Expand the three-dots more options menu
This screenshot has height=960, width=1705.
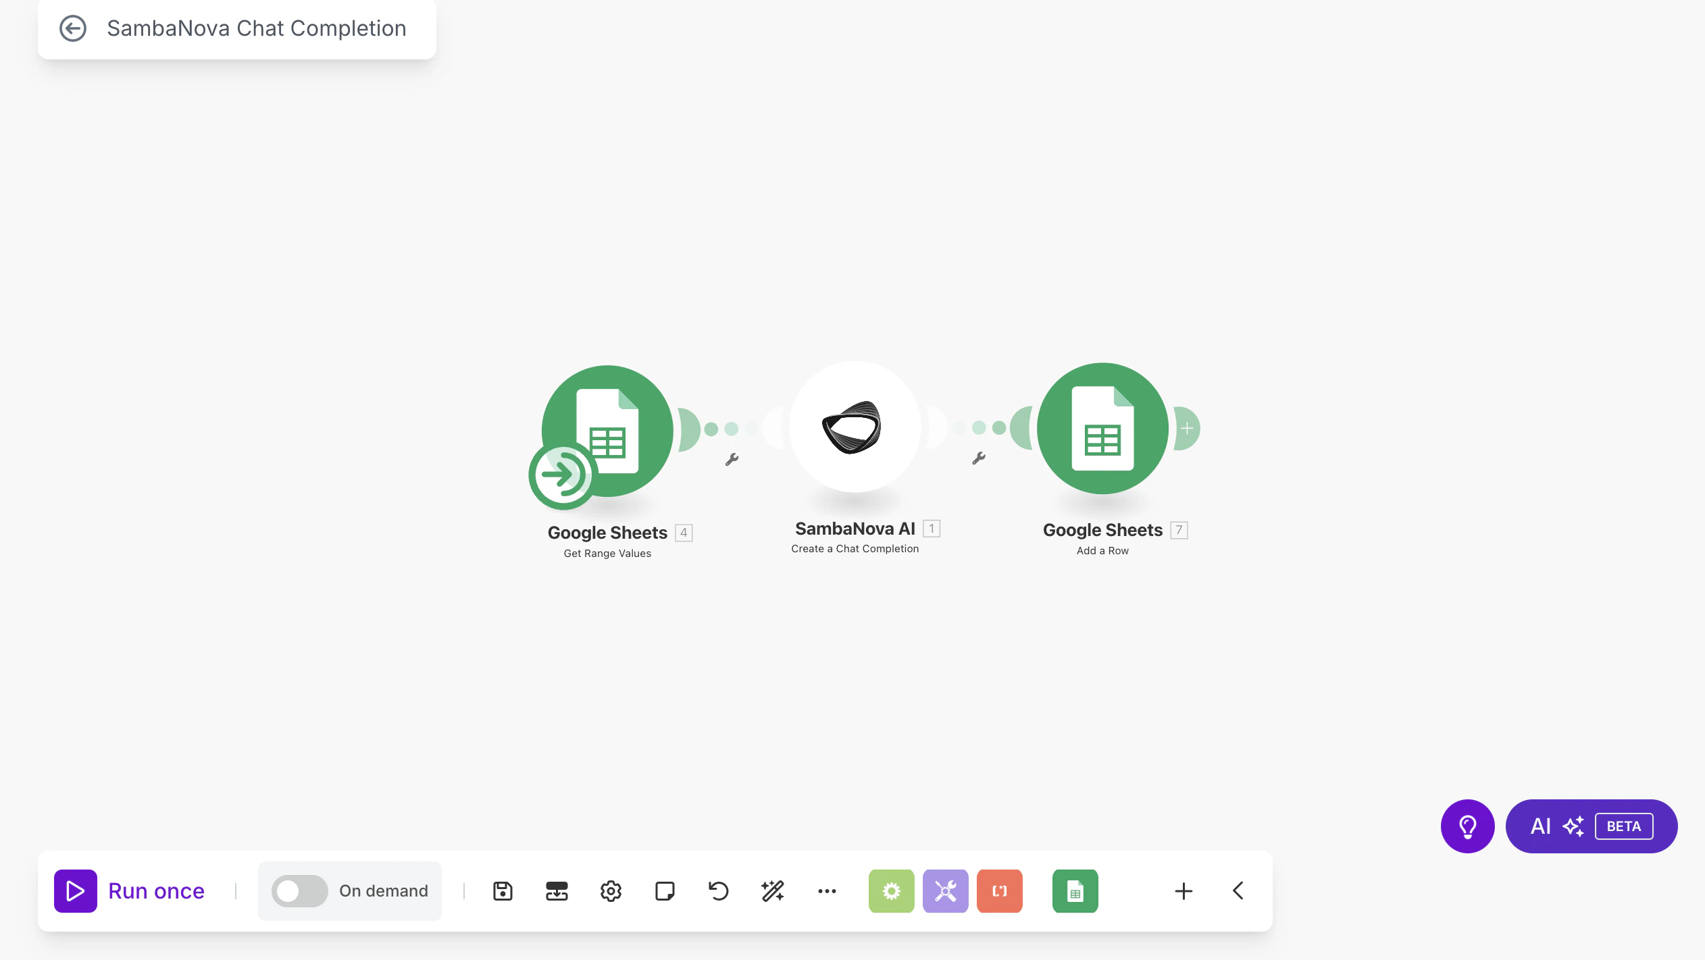[826, 890]
